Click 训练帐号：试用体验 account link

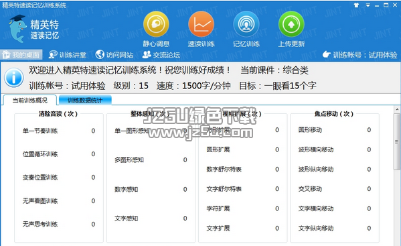click(359, 55)
